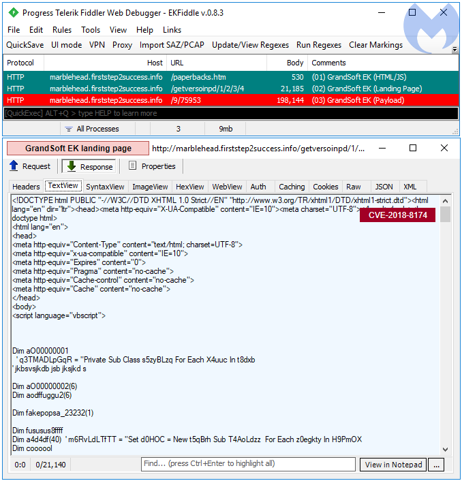
Task: Open the Tools menu
Action: coord(91,30)
